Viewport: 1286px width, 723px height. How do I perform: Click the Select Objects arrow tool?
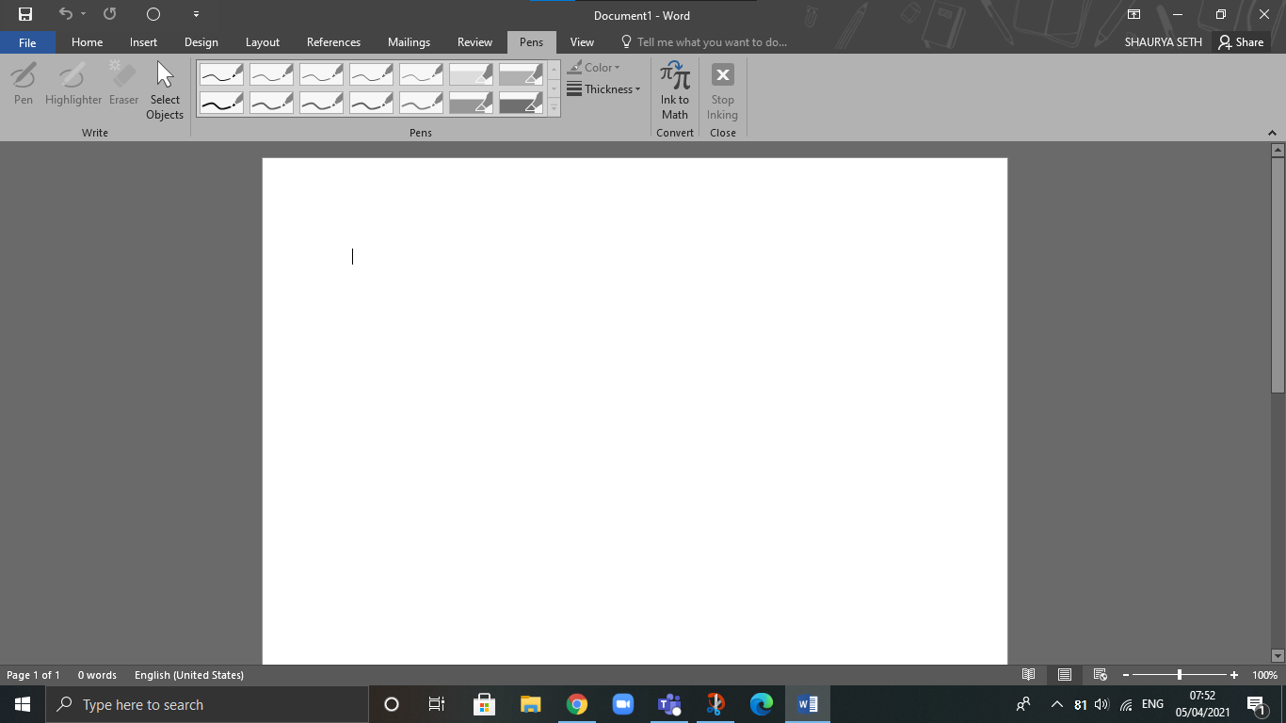pos(165,90)
